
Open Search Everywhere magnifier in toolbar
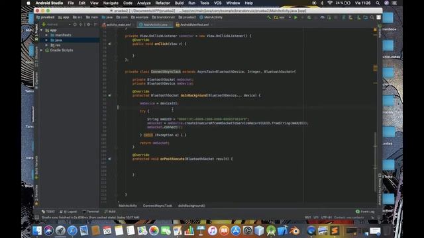(x=372, y=17)
